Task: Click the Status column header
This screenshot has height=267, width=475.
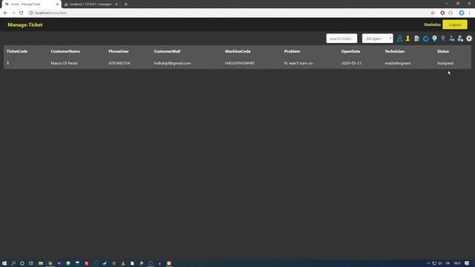Action: 443,51
